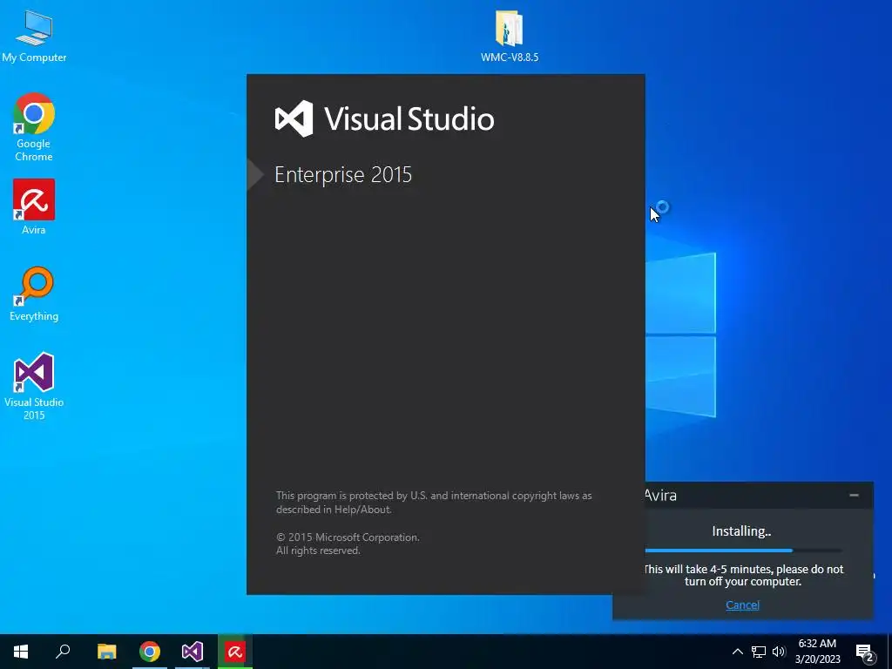Image resolution: width=892 pixels, height=669 pixels.
Task: Click the Avira title in the installer header
Action: click(660, 495)
